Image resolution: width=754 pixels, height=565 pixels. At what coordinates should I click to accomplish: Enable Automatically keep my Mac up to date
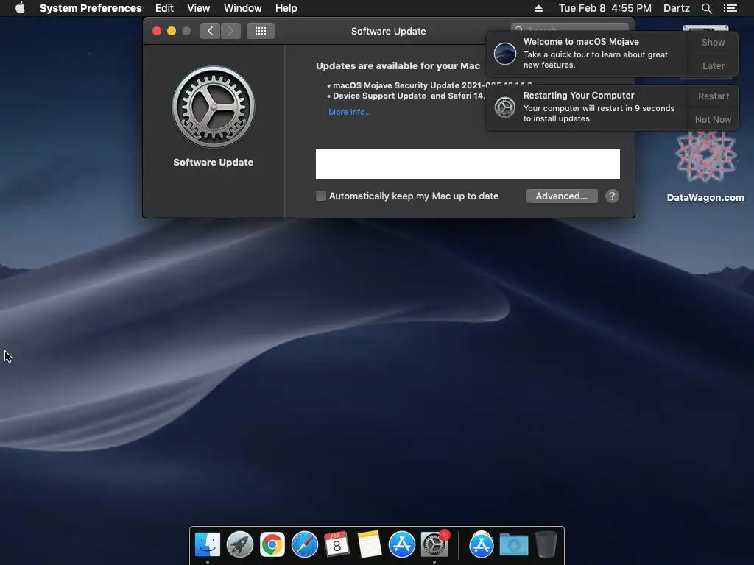tap(321, 196)
